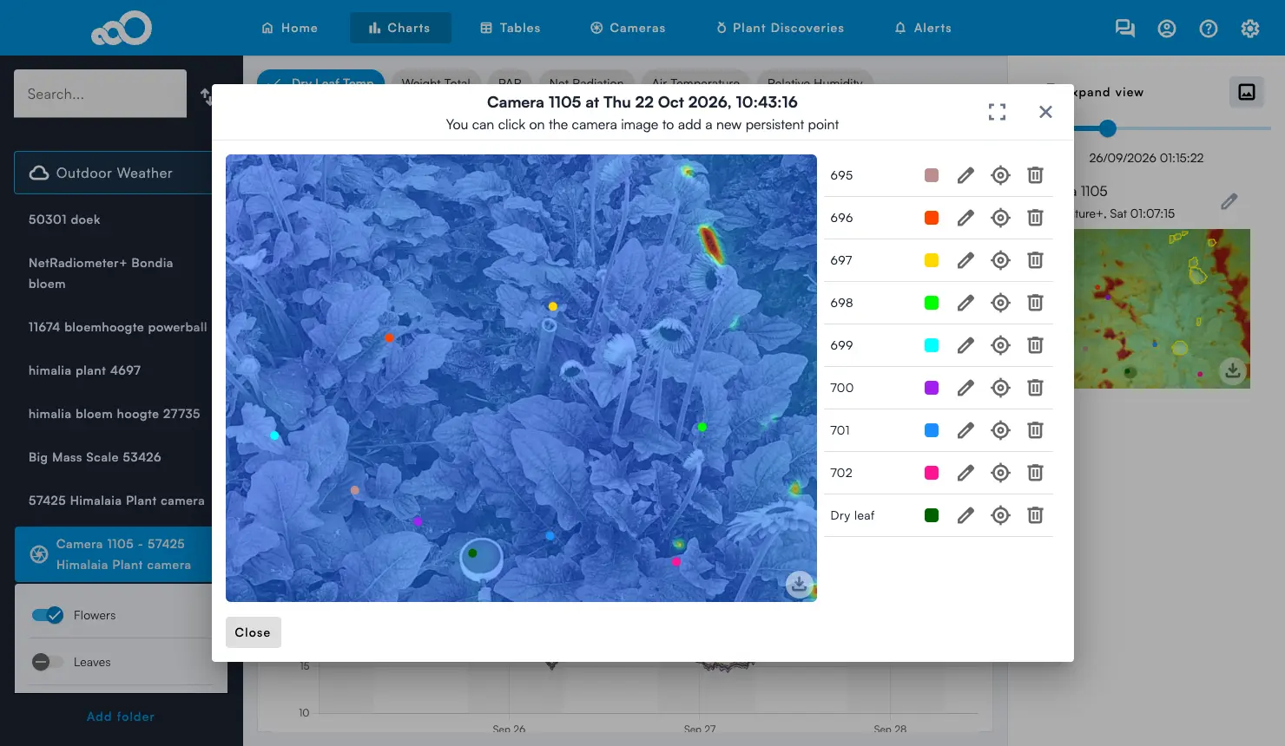Open the Tables tab
This screenshot has height=746, width=1285.
(x=511, y=28)
